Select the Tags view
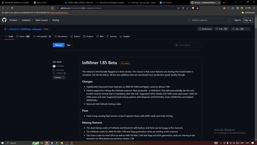257x145 pixels. point(69,45)
